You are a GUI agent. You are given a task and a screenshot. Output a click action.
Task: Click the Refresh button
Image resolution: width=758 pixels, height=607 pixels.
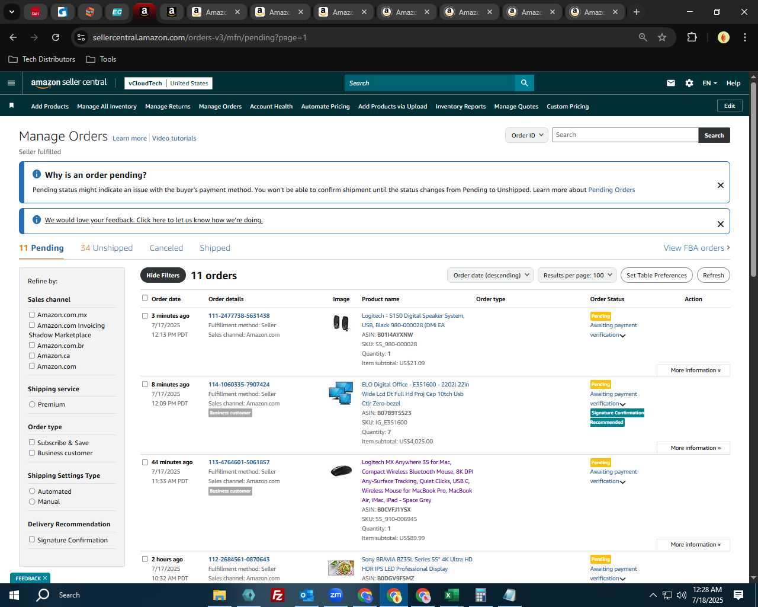[x=713, y=275]
